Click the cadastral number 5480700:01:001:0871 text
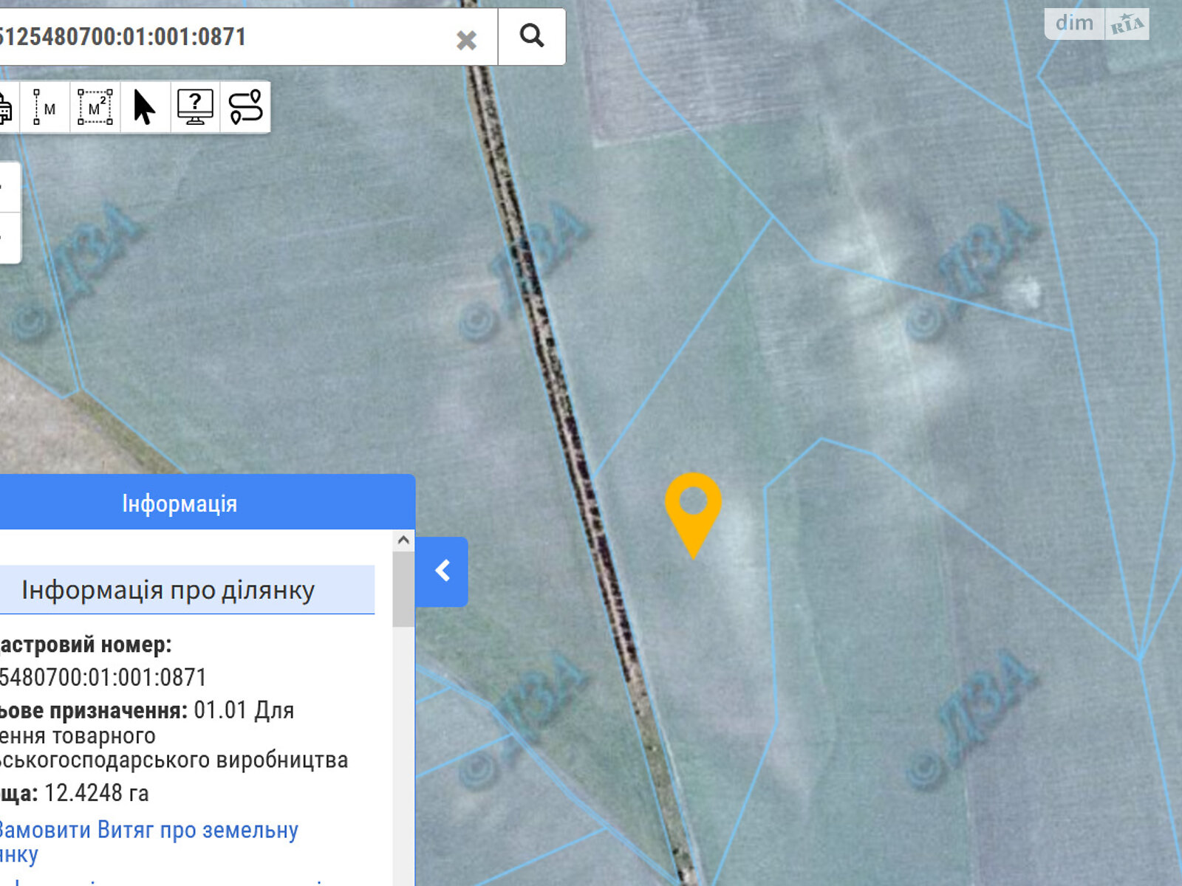Screen dimensions: 1182x886 pos(103,677)
